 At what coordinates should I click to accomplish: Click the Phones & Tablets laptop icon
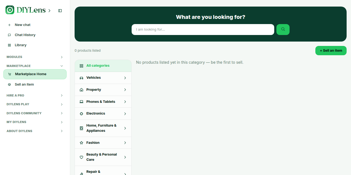click(81, 102)
